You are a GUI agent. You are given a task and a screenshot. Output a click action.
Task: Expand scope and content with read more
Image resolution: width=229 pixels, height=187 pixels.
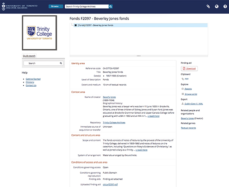[x=141, y=150]
